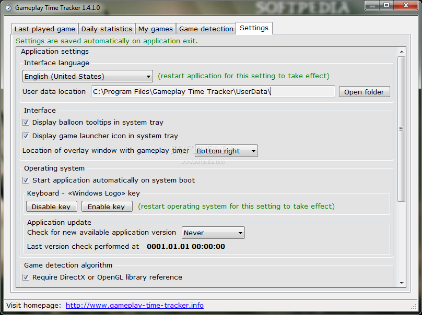
Task: Click the vertical scrollbar thumb
Action: pos(401,129)
